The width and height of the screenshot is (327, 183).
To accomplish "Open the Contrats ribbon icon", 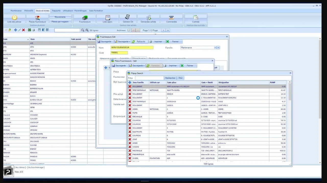I will tap(196, 19).
